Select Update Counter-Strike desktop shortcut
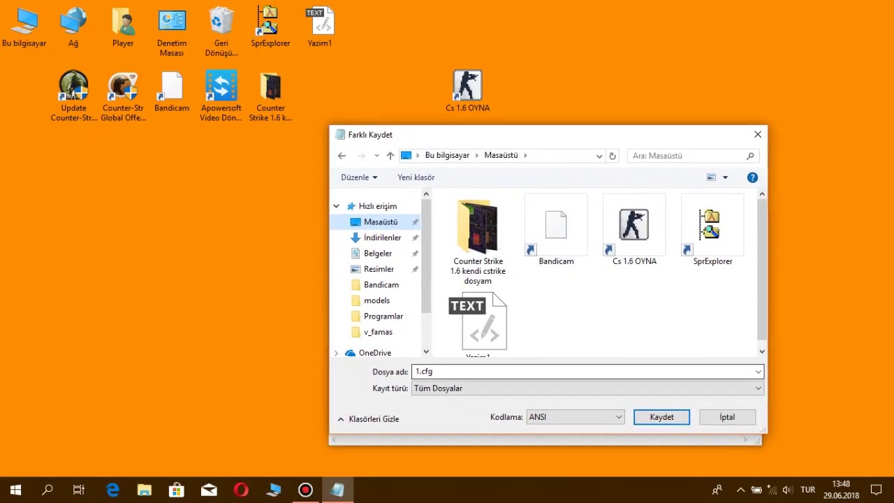Viewport: 894px width, 503px height. pyautogui.click(x=73, y=96)
